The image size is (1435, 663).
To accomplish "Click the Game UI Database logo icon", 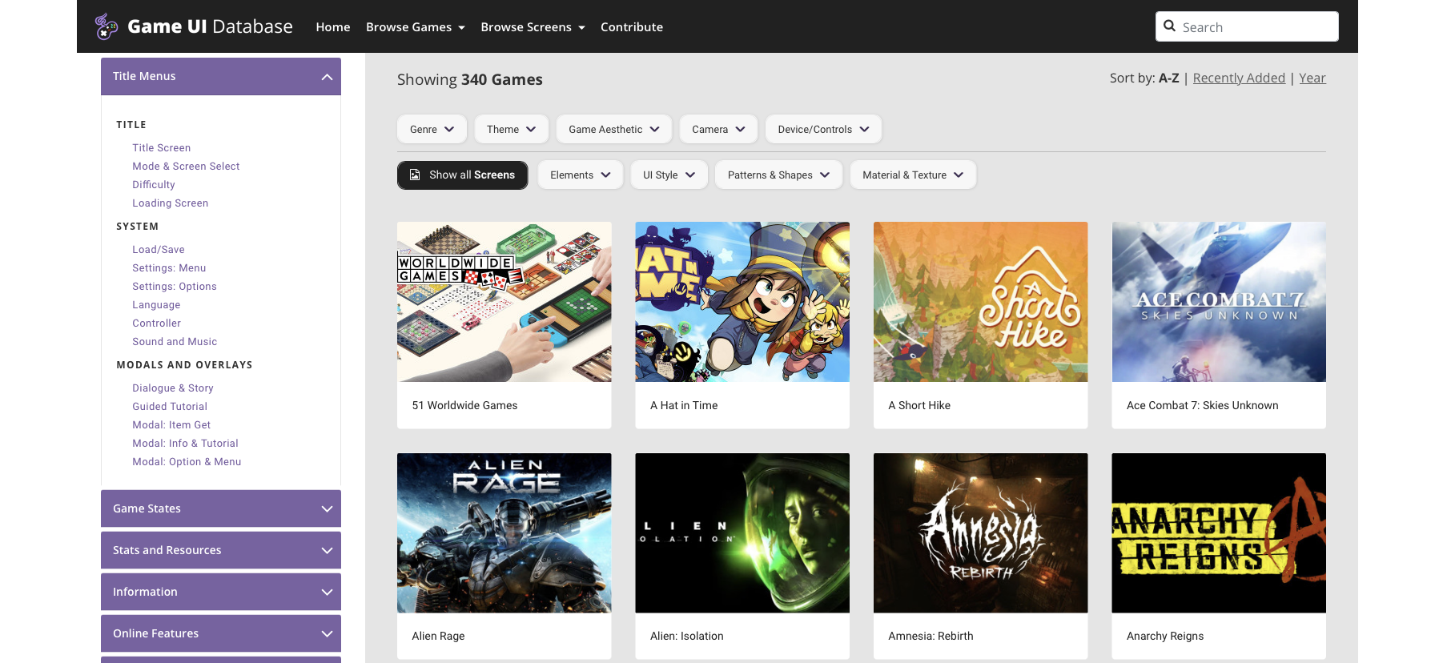I will [x=106, y=26].
